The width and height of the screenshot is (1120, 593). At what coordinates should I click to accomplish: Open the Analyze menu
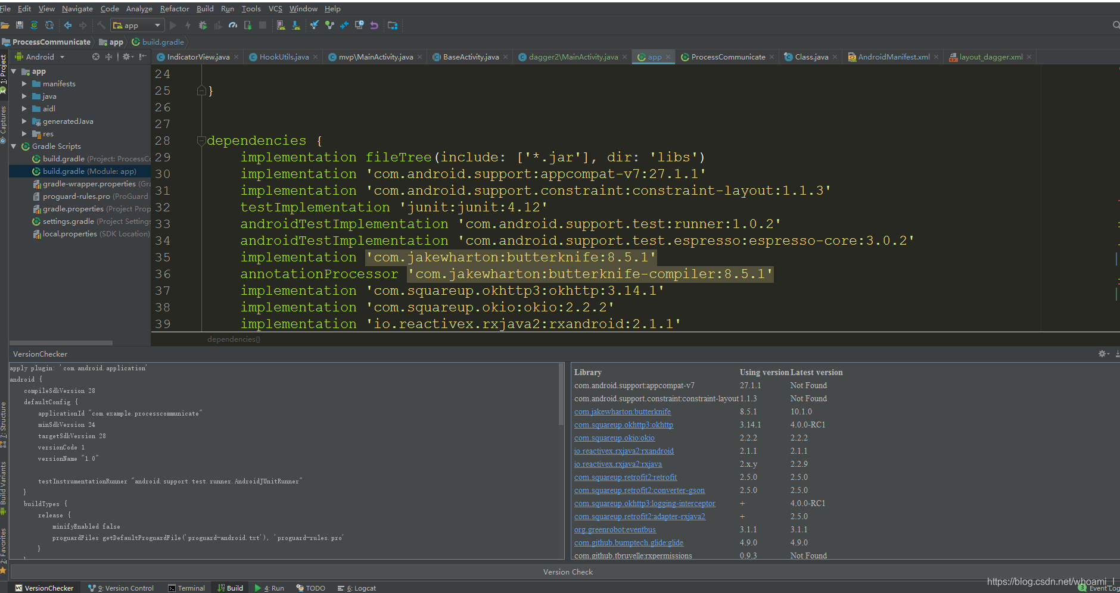click(139, 8)
